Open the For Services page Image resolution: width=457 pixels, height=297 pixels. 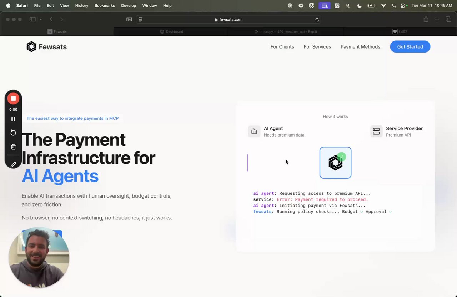pyautogui.click(x=317, y=47)
